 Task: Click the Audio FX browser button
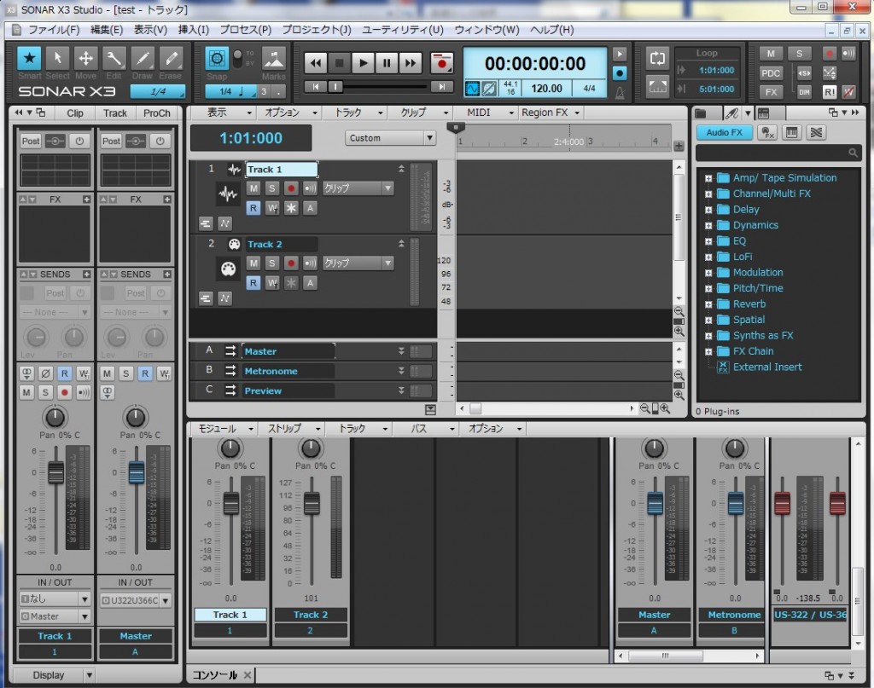click(x=724, y=132)
